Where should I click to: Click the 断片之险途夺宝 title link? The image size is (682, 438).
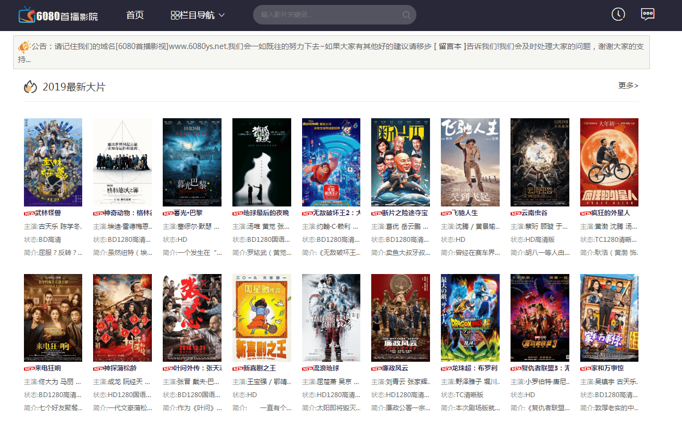pos(405,213)
